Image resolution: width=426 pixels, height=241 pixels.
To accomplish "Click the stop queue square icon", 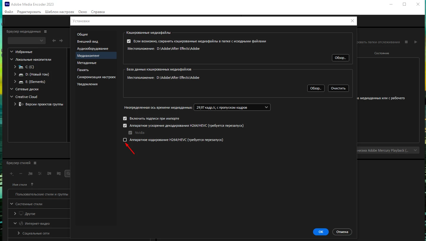I will pyautogui.click(x=406, y=42).
